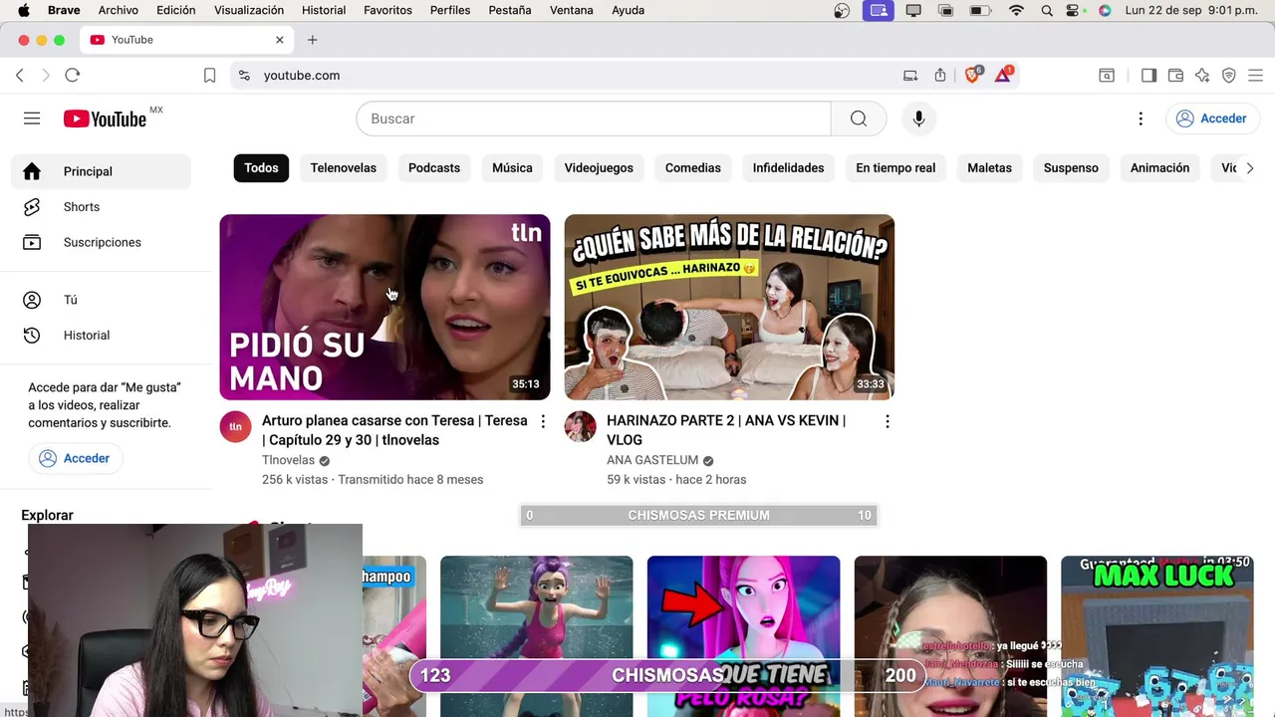Show more category chips with right arrow
Image resolution: width=1275 pixels, height=717 pixels.
pos(1249,168)
